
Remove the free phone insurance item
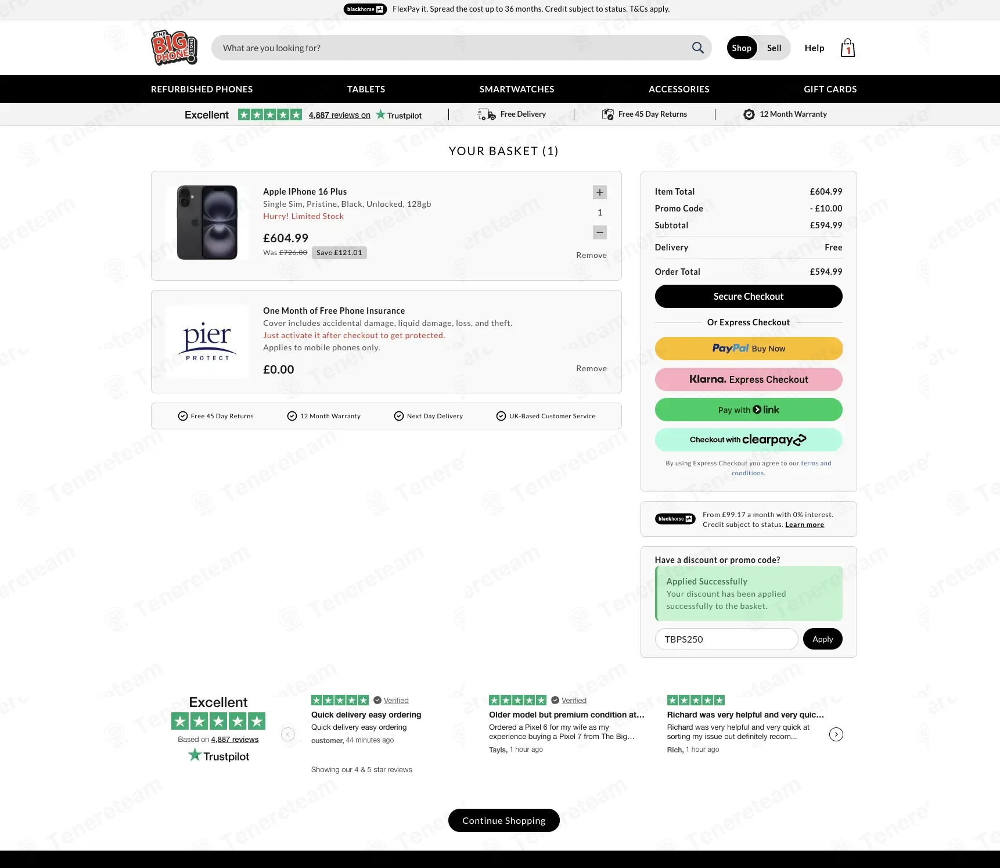click(x=591, y=368)
